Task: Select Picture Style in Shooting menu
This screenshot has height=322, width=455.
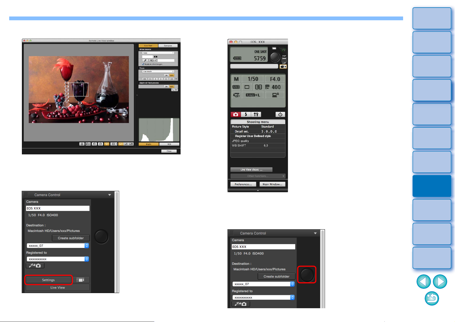Action: 258,127
